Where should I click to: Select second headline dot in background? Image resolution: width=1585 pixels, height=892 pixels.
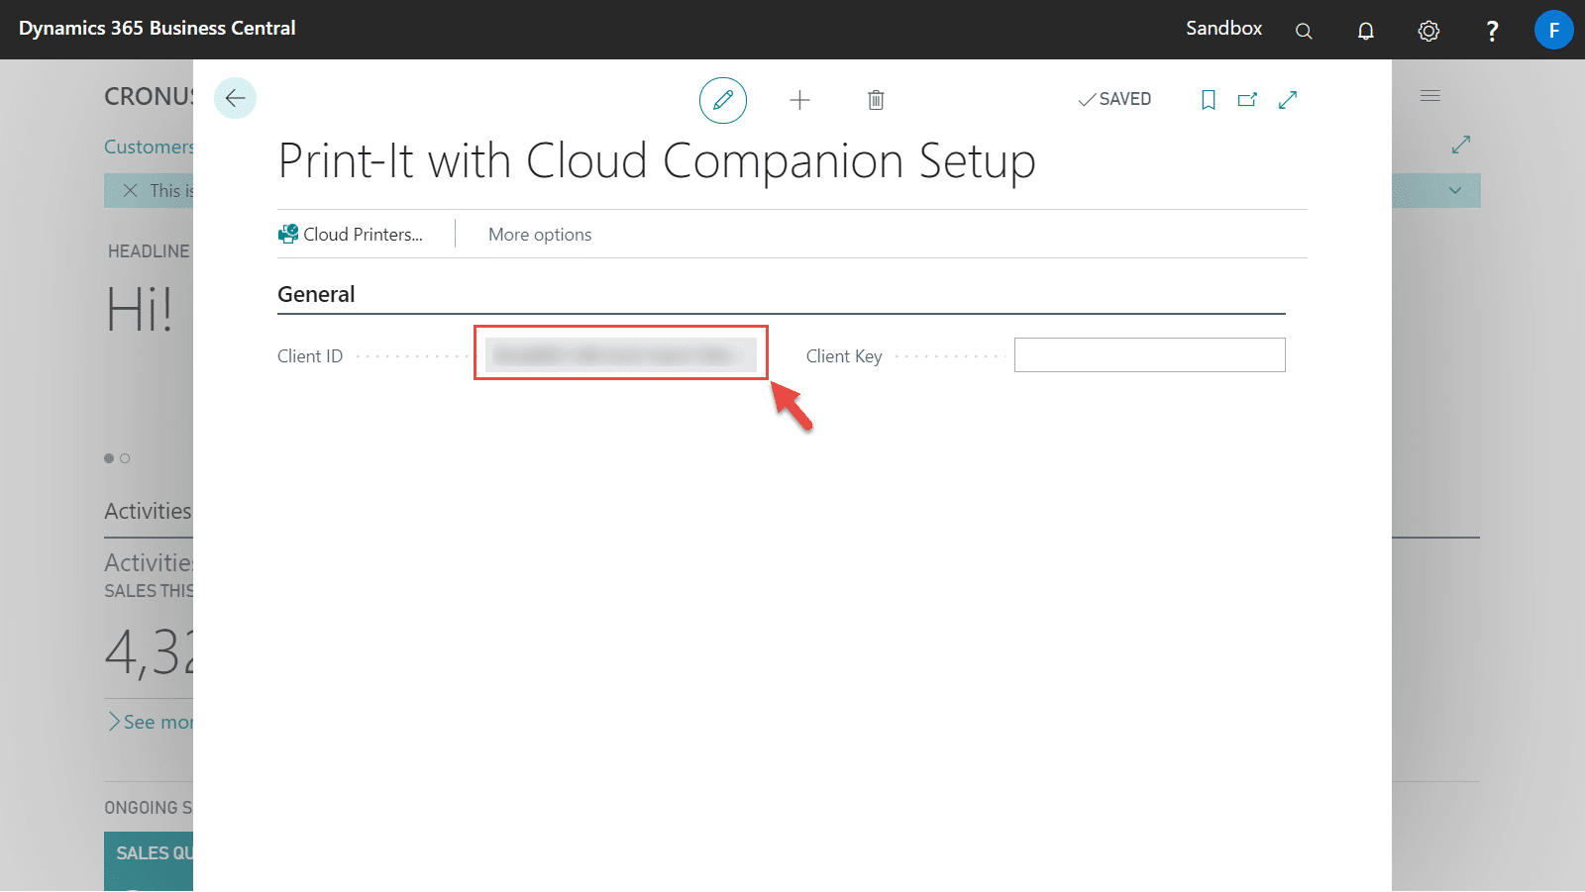click(125, 458)
